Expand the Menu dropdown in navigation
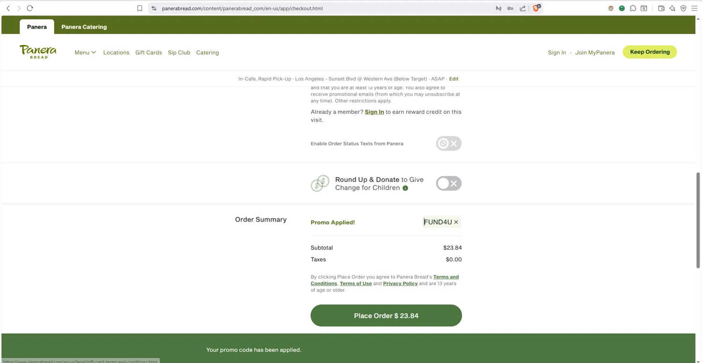The height and width of the screenshot is (363, 702). coord(85,52)
